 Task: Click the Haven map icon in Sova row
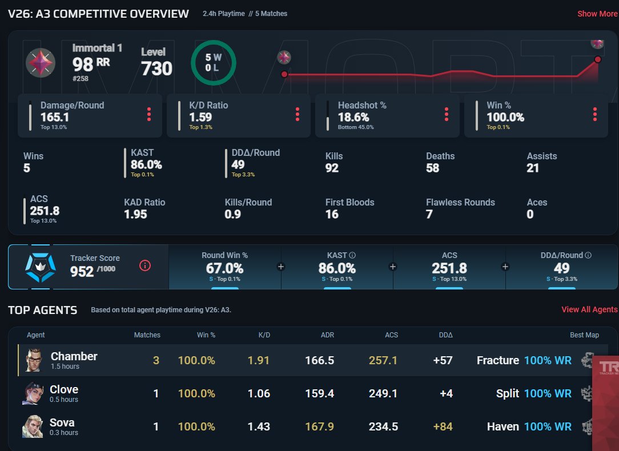[x=586, y=426]
